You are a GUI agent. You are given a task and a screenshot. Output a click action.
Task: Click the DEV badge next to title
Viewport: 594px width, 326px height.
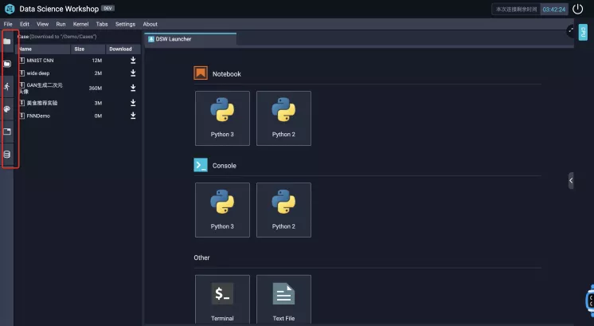pyautogui.click(x=108, y=8)
